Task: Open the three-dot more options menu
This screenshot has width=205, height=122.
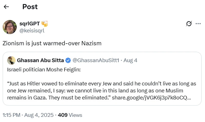Action: [198, 24]
